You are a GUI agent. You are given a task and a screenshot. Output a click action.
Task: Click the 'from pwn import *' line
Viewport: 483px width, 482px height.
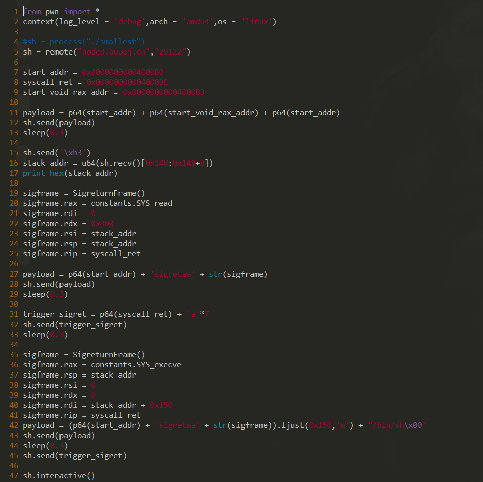62,12
